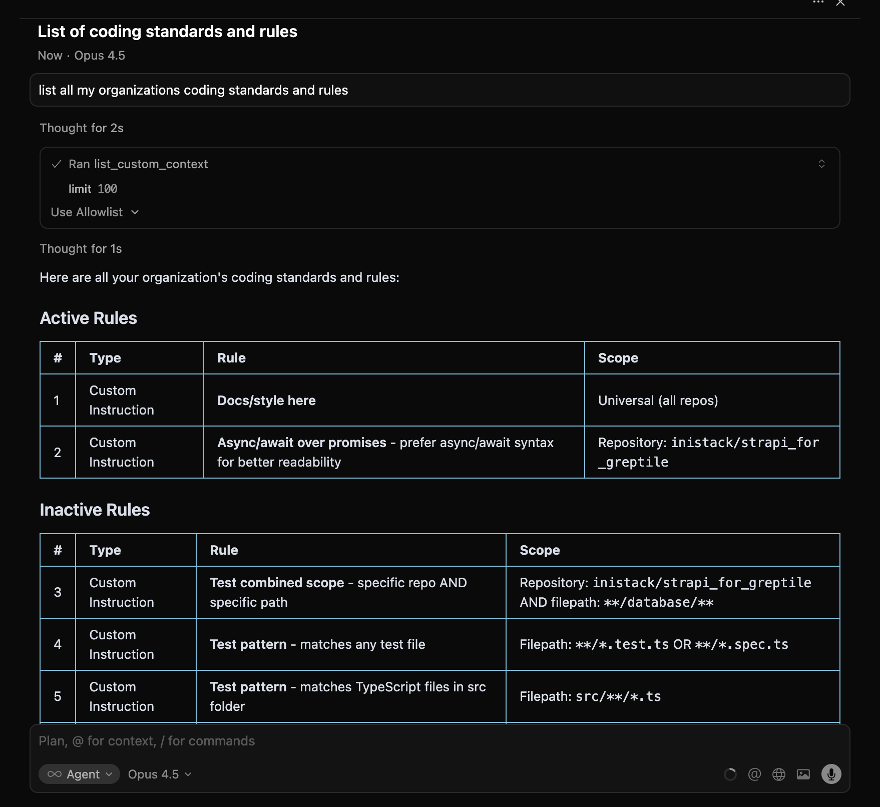Select the Inactive Rules section header
Image resolution: width=880 pixels, height=807 pixels.
(95, 510)
